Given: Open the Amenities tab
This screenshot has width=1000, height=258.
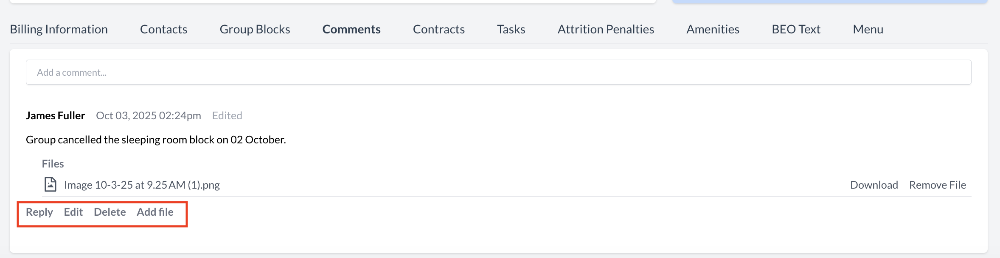Looking at the screenshot, I should pyautogui.click(x=712, y=29).
